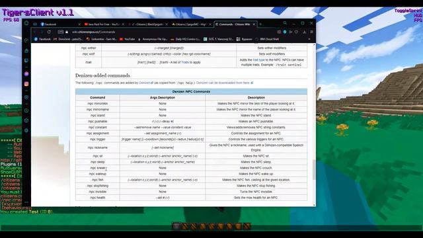Click the heart bookmark icon in address bar
Image resolution: width=423 pixels, height=238 pixels.
297,32
